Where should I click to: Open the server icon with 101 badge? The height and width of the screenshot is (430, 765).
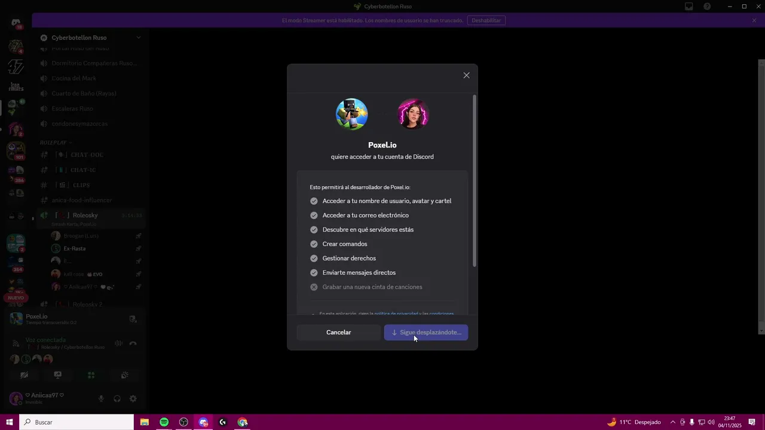coord(16,150)
